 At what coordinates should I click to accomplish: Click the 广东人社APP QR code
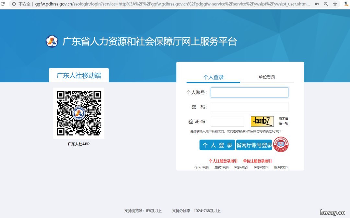click(78, 113)
